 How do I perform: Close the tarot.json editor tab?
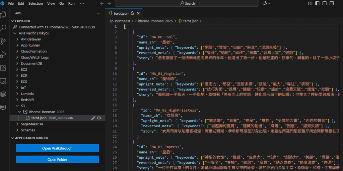tap(138, 13)
